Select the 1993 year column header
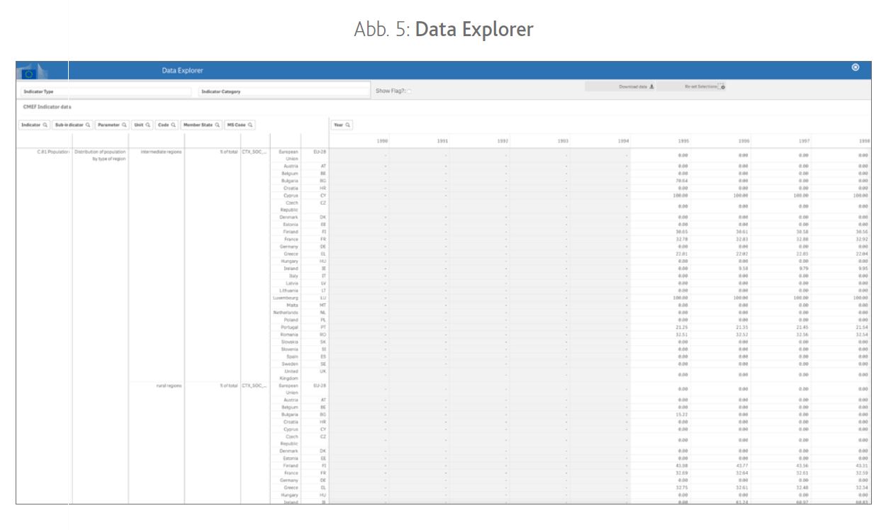The width and height of the screenshot is (886, 530). 562,141
